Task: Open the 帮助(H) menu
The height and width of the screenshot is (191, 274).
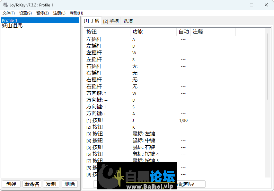Action: (76, 13)
